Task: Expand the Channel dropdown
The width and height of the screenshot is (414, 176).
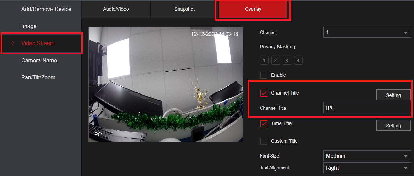Action: [x=367, y=32]
